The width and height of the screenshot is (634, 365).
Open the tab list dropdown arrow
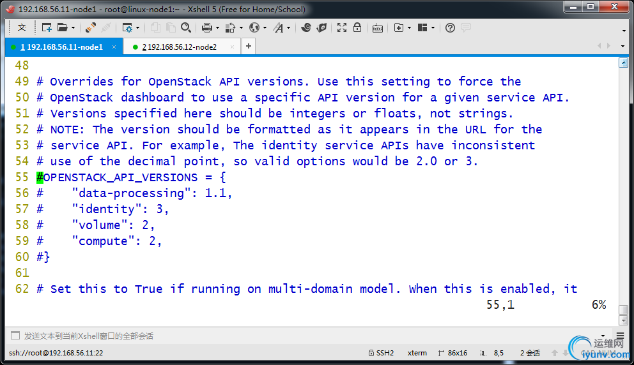coord(622,46)
